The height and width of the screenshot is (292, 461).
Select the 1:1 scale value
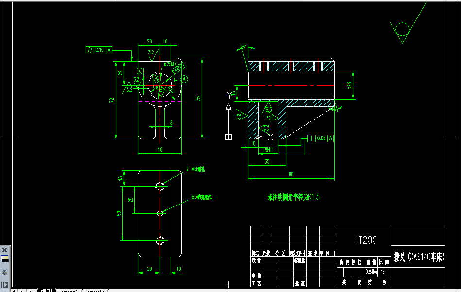(384, 272)
